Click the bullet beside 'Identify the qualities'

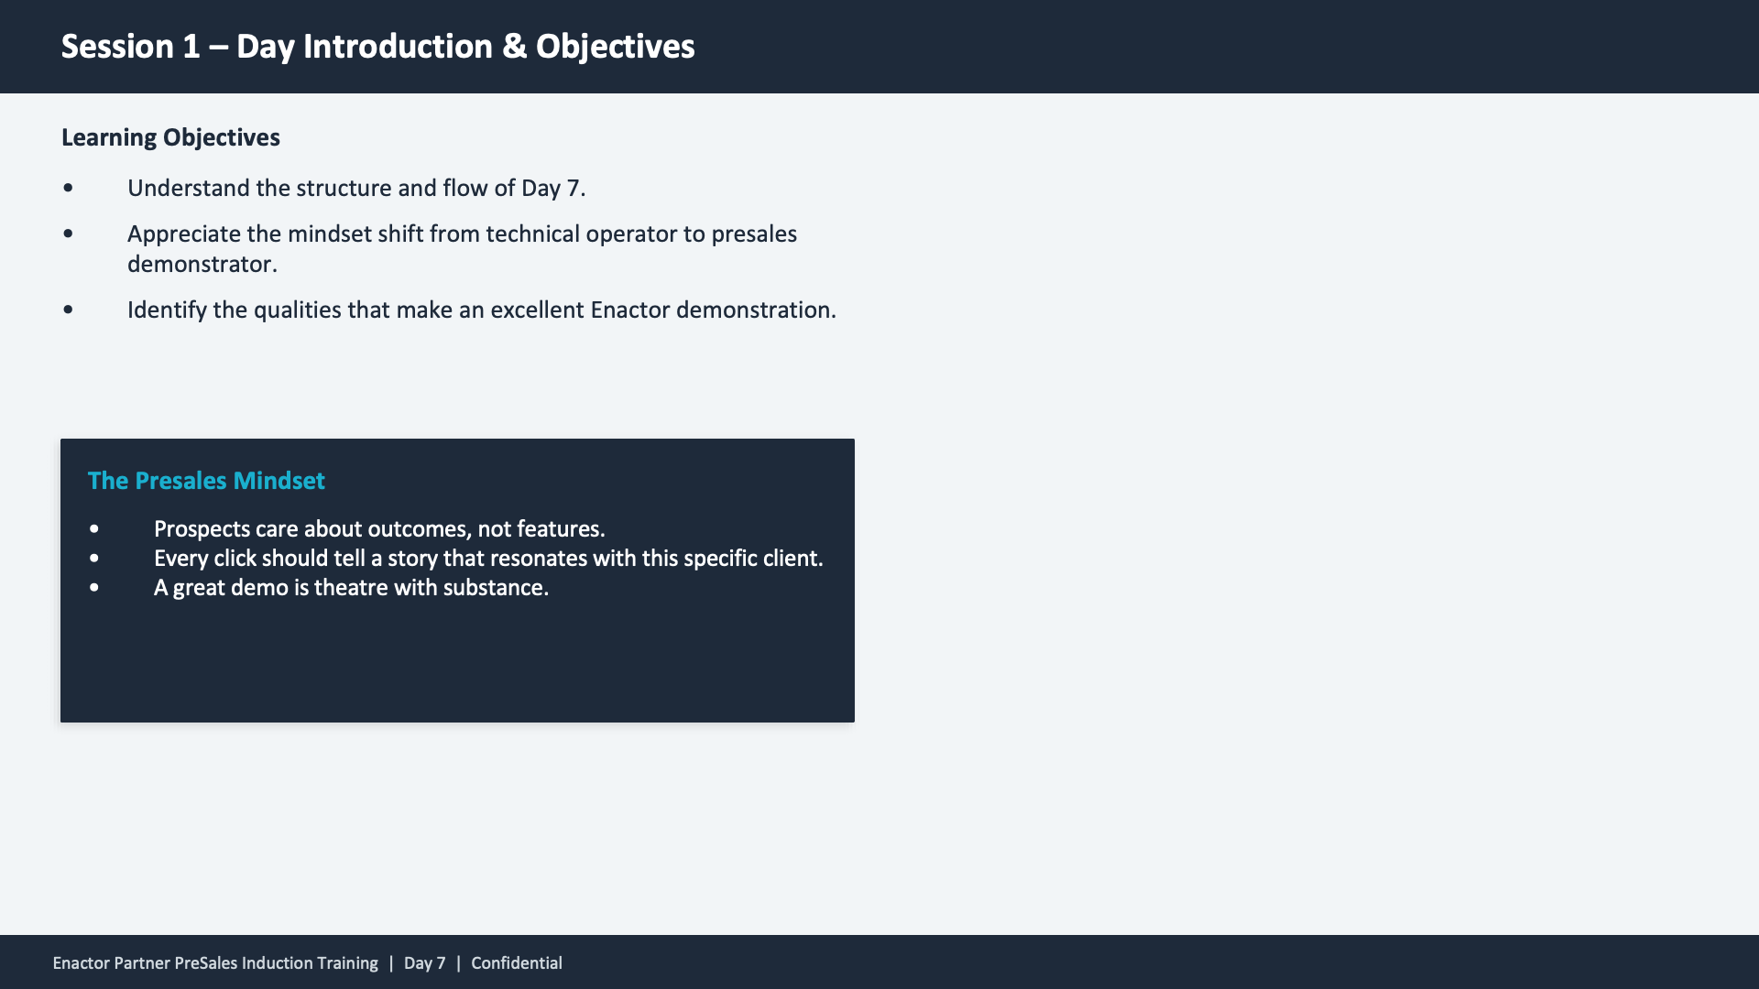(x=69, y=310)
